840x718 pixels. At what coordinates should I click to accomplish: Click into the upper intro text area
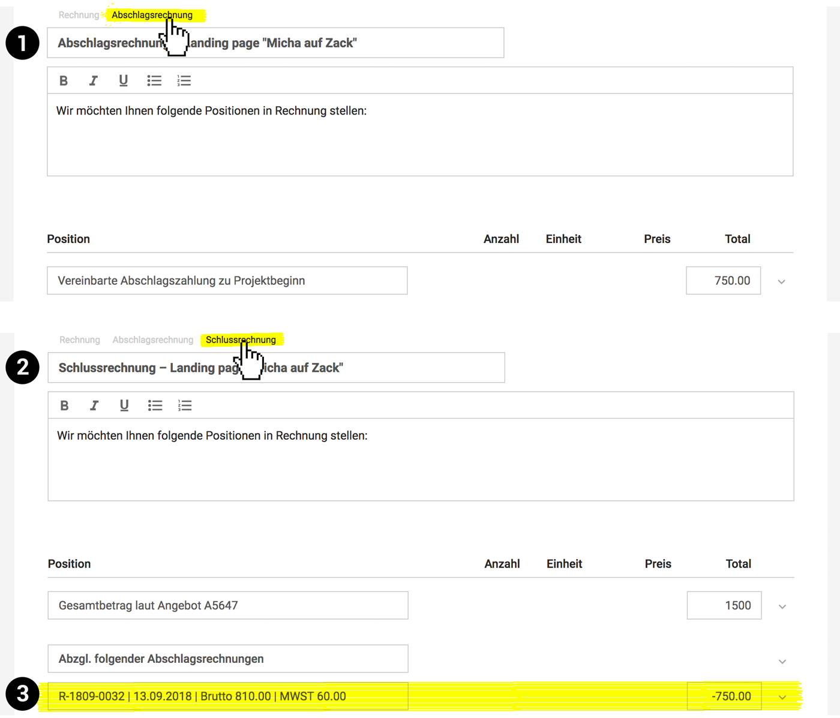[420, 135]
